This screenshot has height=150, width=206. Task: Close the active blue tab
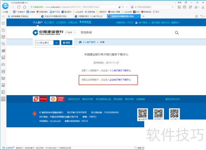pos(138,16)
